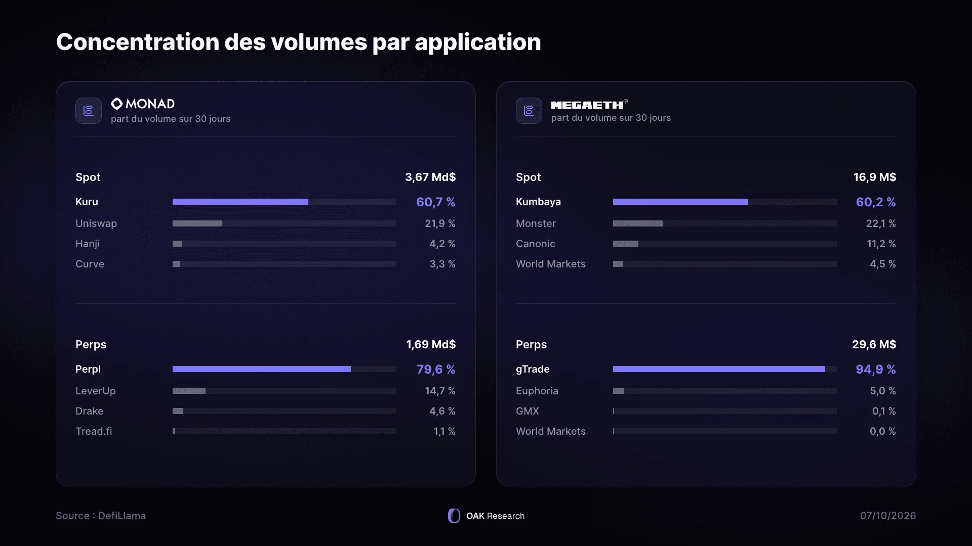Click the Uniswap volume share bar
Screen dimensions: 972x546
pos(285,223)
